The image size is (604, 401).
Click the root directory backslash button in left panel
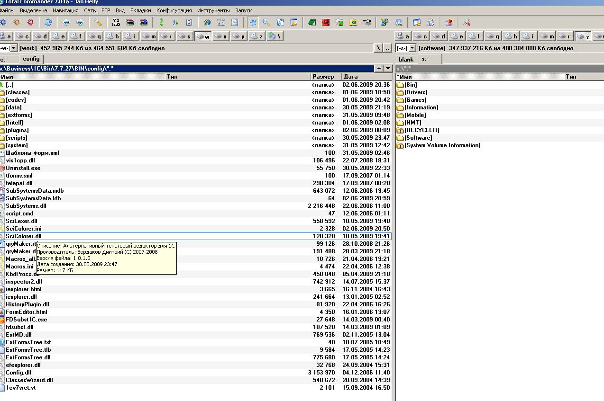(378, 48)
